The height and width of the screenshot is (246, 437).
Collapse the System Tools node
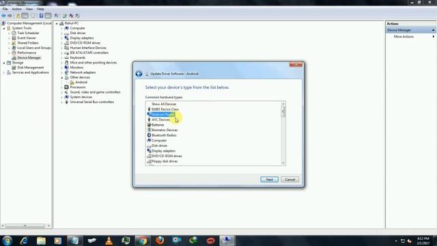pos(4,28)
